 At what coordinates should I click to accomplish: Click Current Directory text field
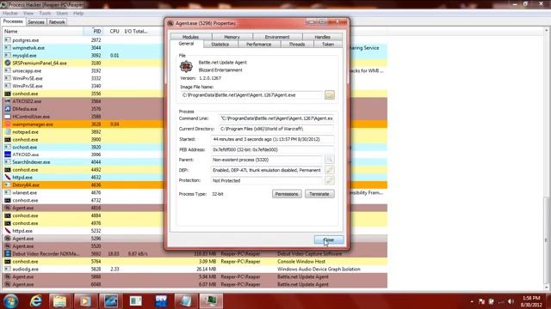coord(276,129)
